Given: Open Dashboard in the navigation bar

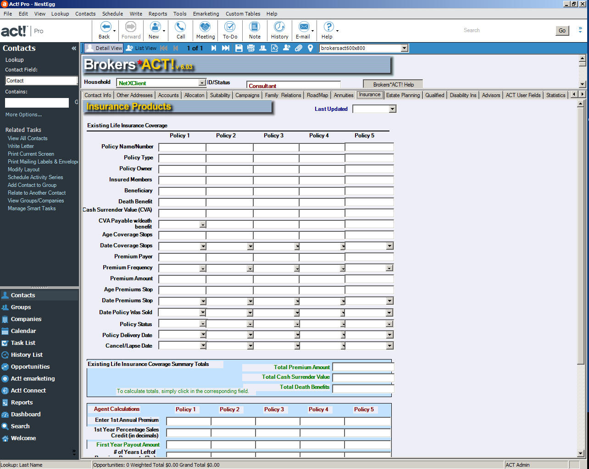Looking at the screenshot, I should 26,414.
